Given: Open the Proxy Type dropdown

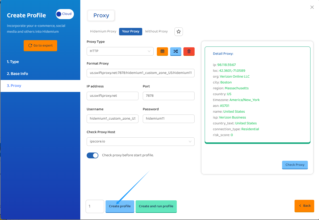Looking at the screenshot, I should click(120, 51).
